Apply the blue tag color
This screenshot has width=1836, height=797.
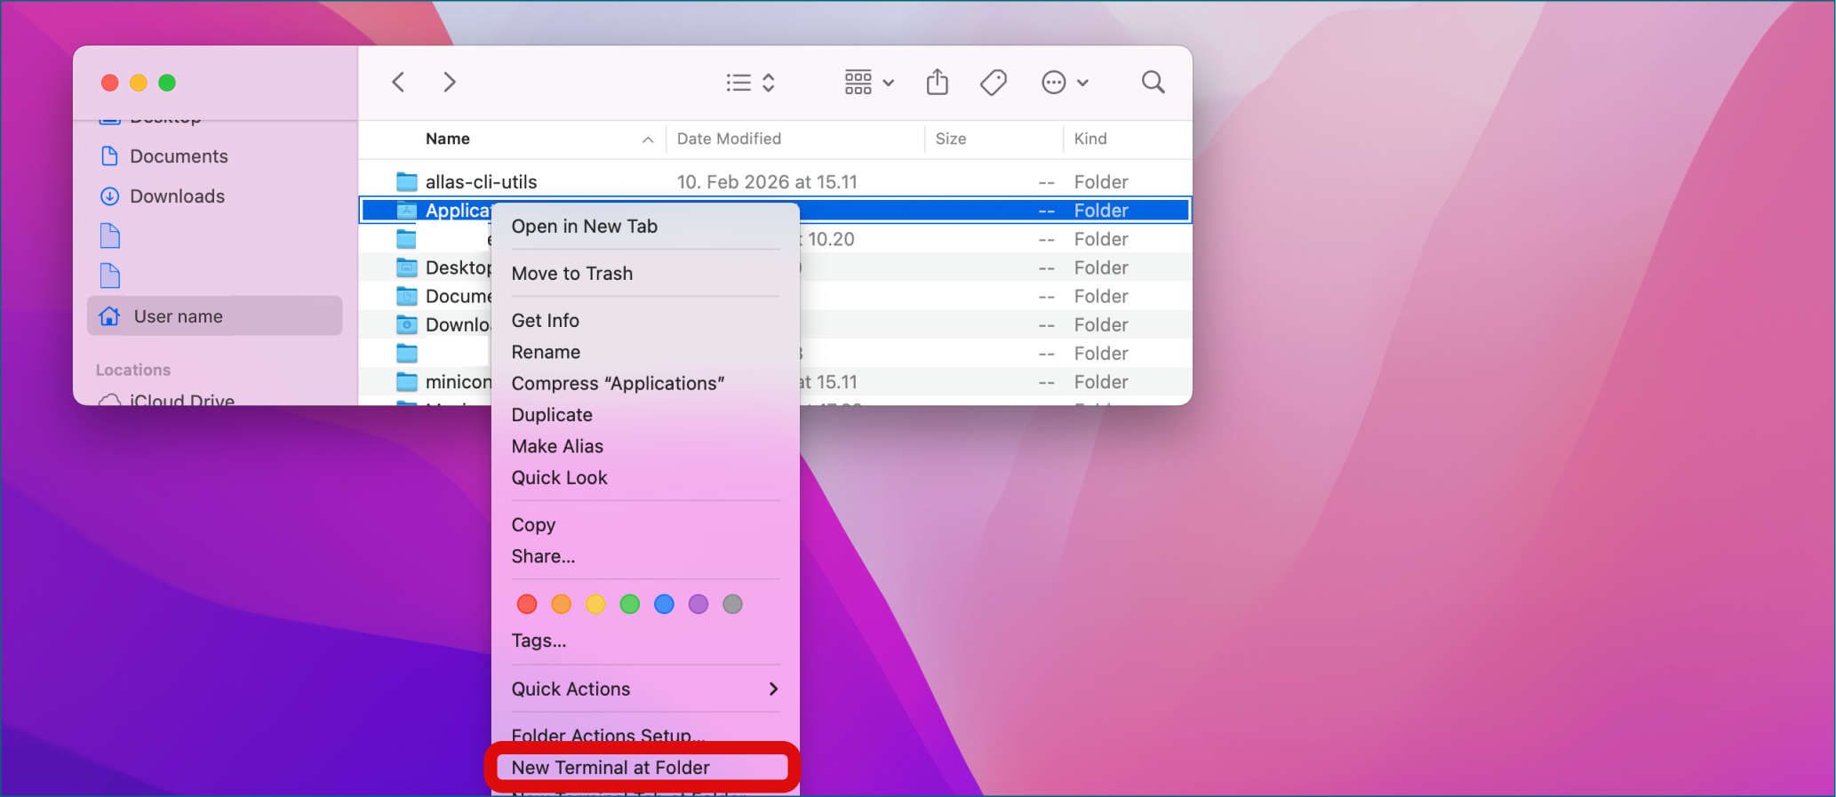pos(664,604)
